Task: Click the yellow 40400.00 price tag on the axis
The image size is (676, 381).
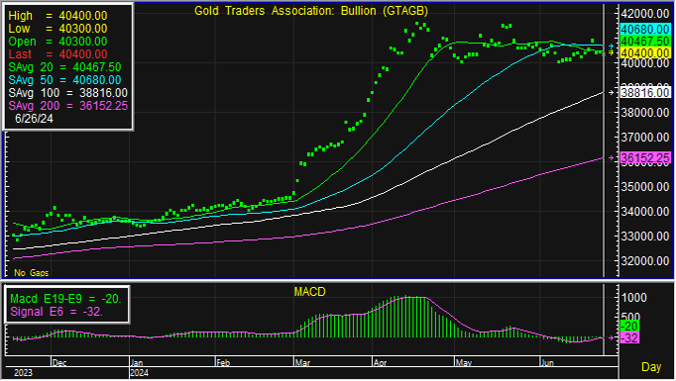Action: point(645,53)
